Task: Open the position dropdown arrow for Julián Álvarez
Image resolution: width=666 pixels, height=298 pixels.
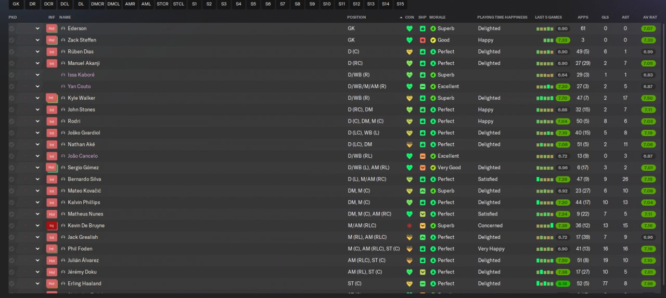Action: [x=37, y=261]
